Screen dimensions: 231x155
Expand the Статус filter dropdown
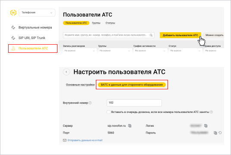185,51
